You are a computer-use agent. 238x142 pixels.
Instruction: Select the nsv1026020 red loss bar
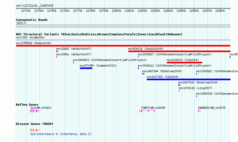pyautogui.click(x=185, y=63)
